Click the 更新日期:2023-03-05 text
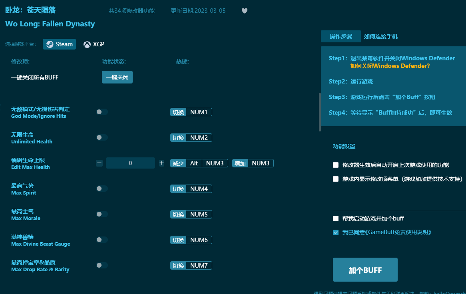This screenshot has width=466, height=294. point(198,11)
